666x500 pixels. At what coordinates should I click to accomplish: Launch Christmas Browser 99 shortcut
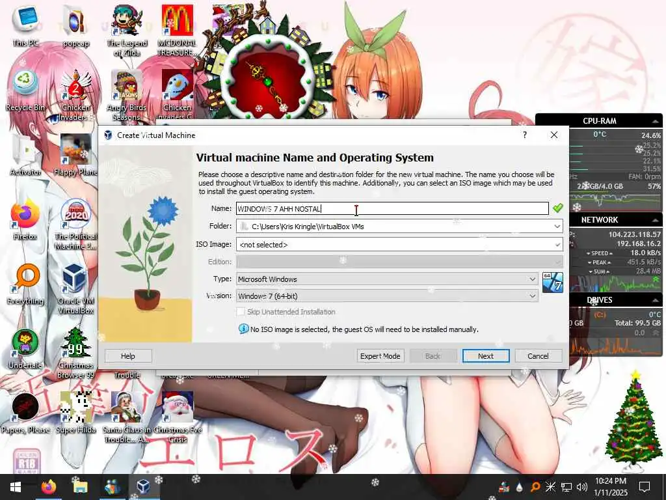(x=75, y=353)
